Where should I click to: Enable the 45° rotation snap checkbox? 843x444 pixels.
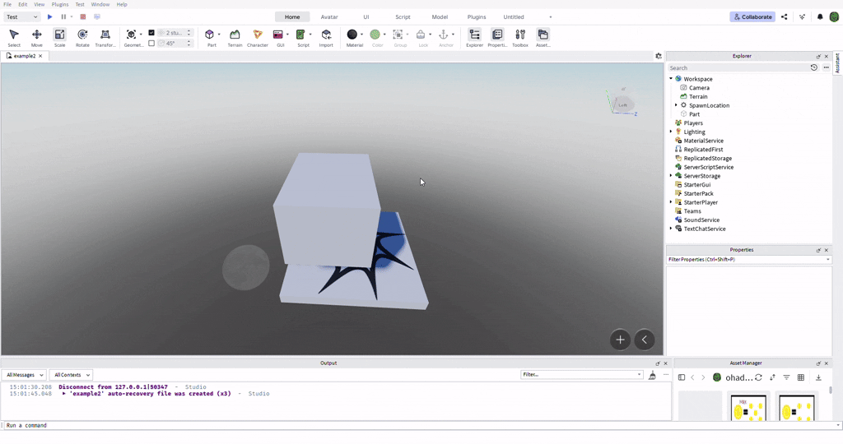click(151, 44)
